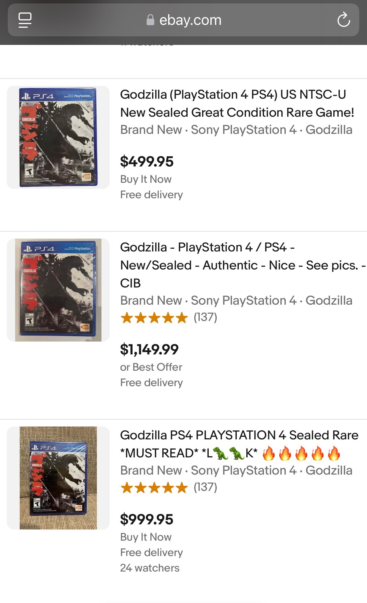Image resolution: width=367 pixels, height=603 pixels.
Task: Open the $999.95 Godzilla listing thumbnail
Action: 58,478
